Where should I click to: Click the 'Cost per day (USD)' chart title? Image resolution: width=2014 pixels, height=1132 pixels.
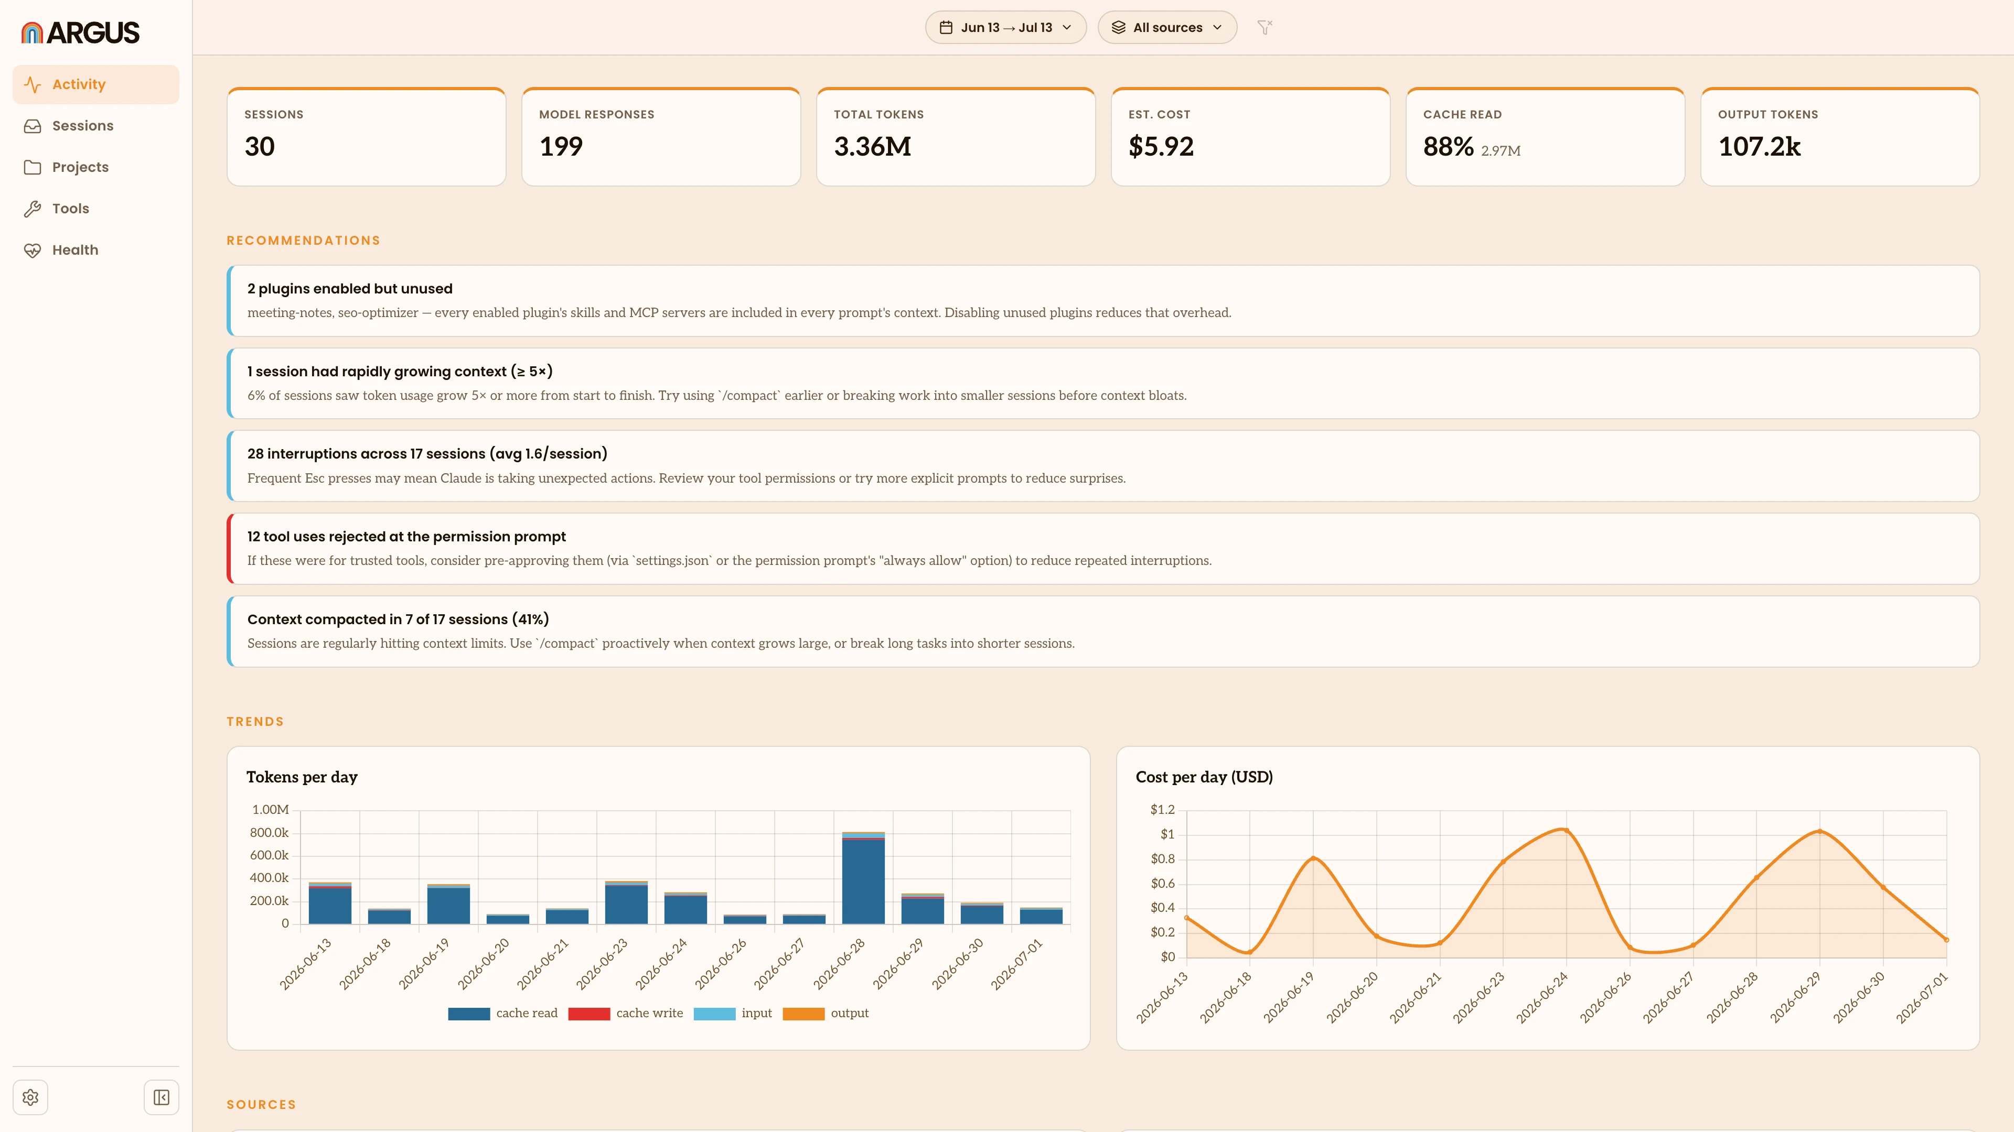1204,777
